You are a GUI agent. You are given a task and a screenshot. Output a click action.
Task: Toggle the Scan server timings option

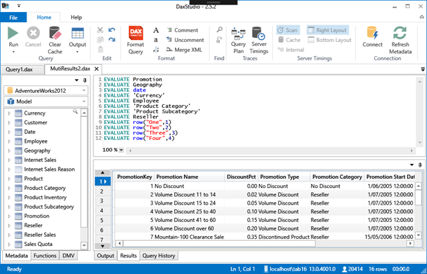[288, 30]
